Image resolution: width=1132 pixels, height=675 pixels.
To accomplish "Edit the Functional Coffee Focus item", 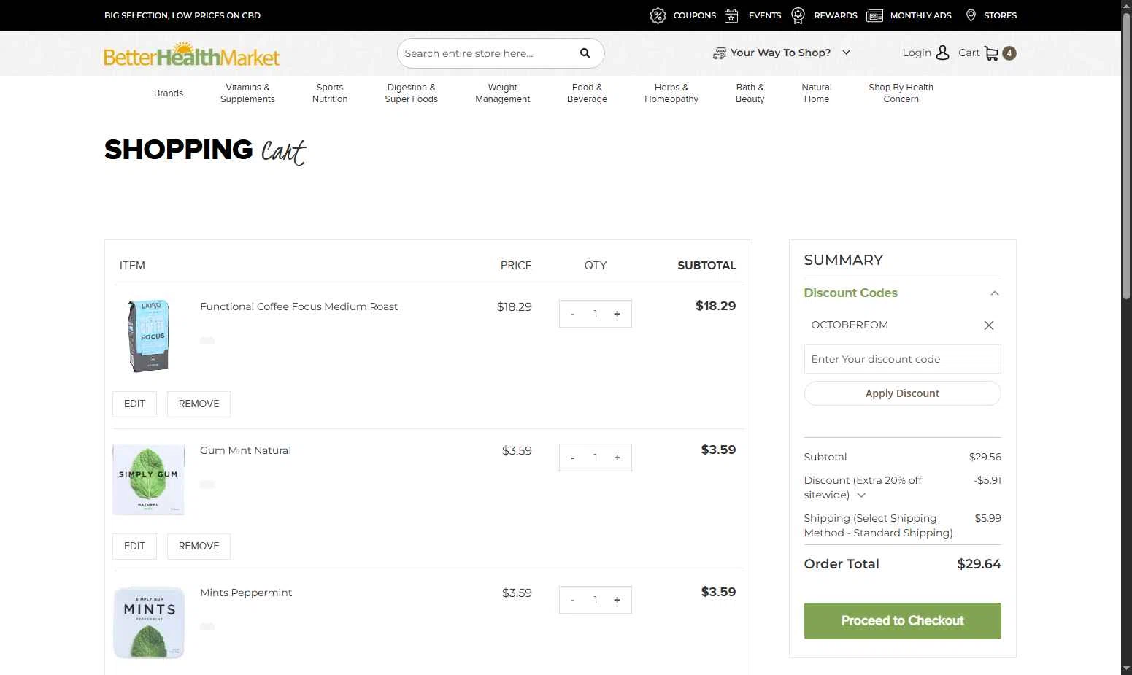I will tap(134, 404).
